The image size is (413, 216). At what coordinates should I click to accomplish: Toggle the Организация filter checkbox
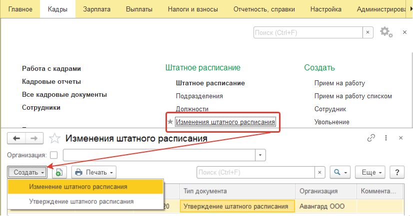[x=53, y=155]
